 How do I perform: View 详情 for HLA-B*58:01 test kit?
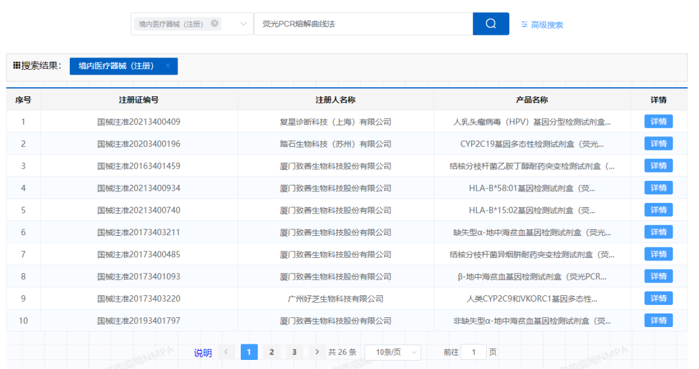pos(658,188)
